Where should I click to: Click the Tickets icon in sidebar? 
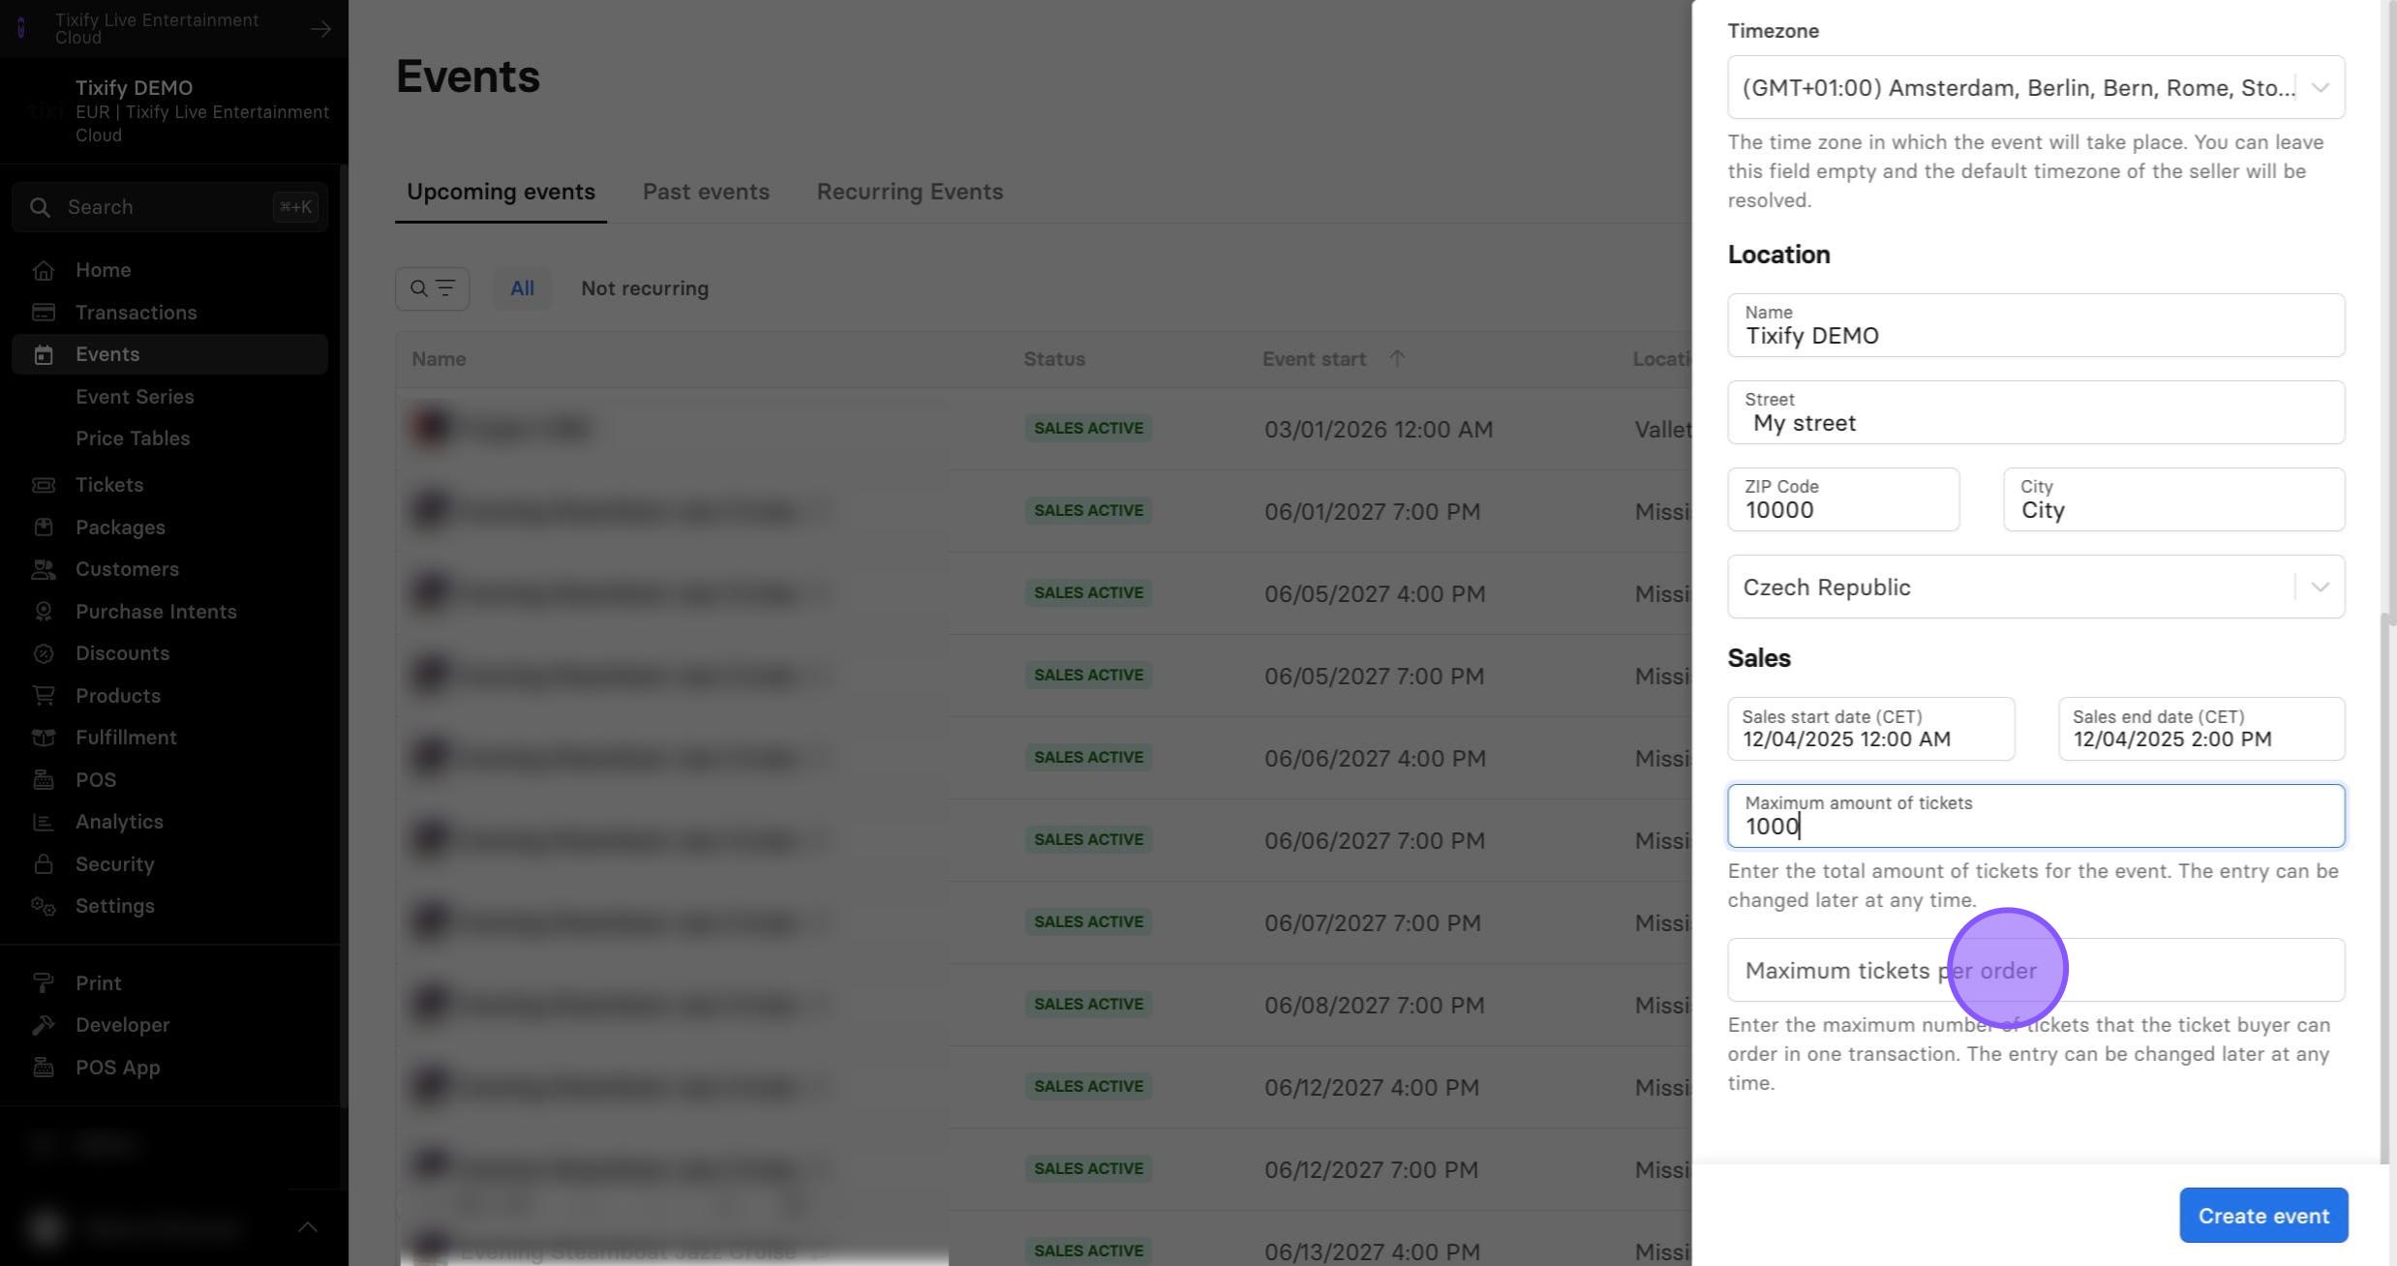tap(43, 485)
